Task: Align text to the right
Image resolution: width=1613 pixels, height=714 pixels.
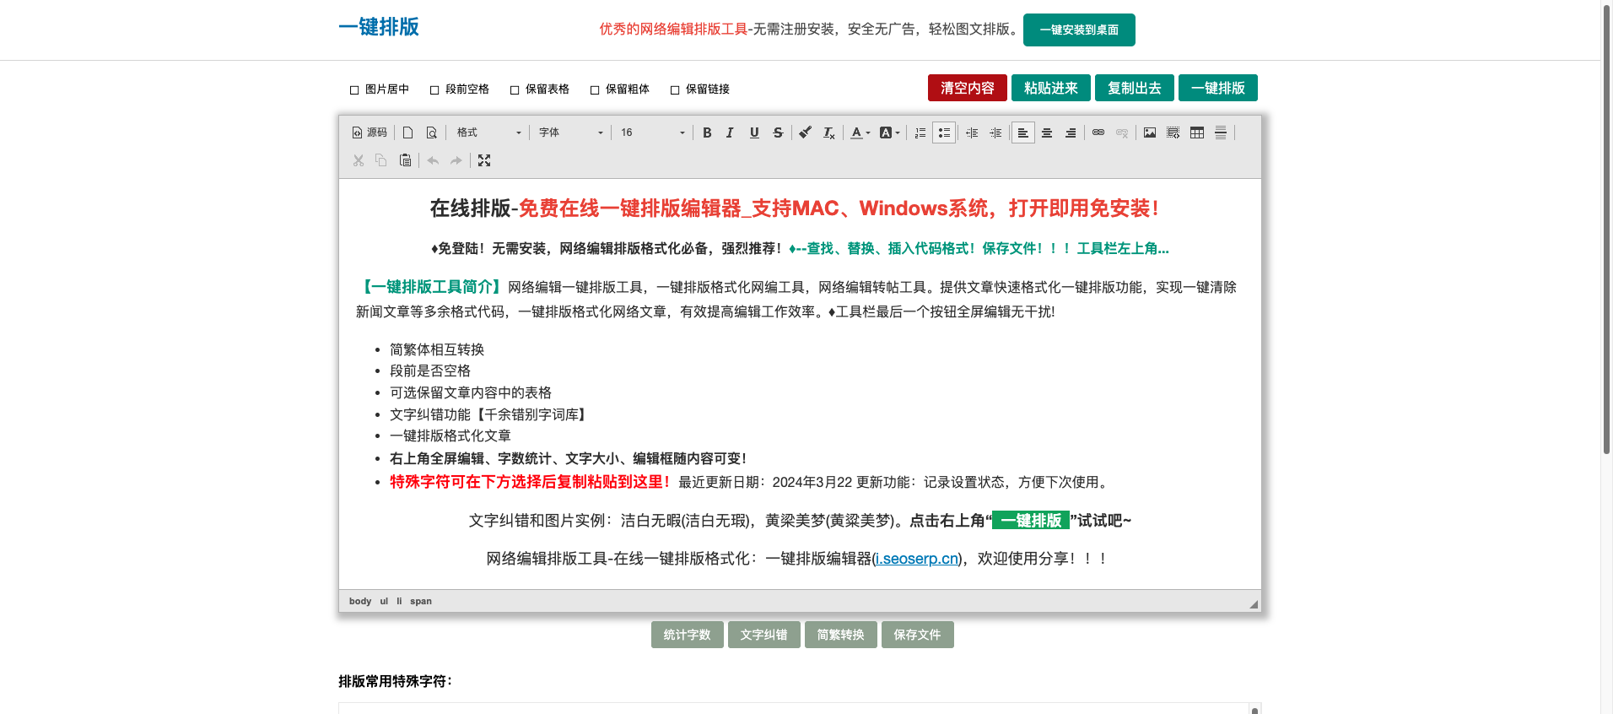Action: pos(1071,133)
